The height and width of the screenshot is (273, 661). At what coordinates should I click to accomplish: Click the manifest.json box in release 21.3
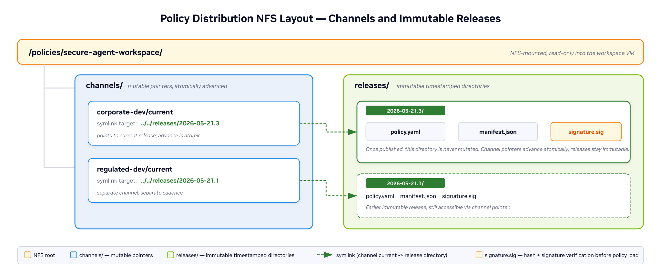(x=498, y=132)
